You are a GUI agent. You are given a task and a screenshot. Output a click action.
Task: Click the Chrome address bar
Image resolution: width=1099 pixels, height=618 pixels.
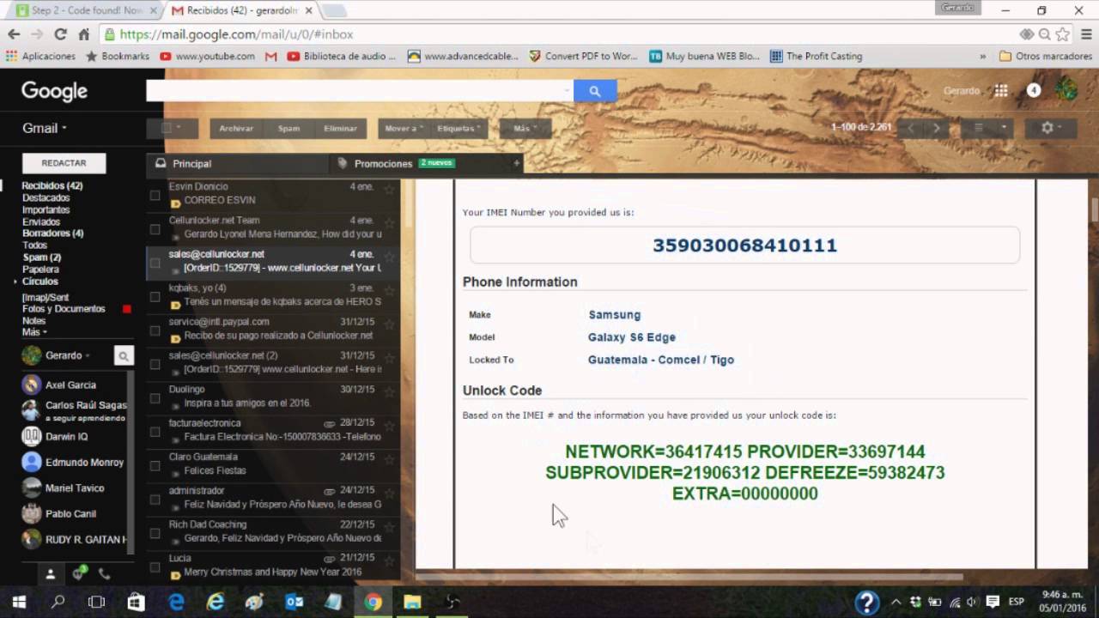point(558,34)
